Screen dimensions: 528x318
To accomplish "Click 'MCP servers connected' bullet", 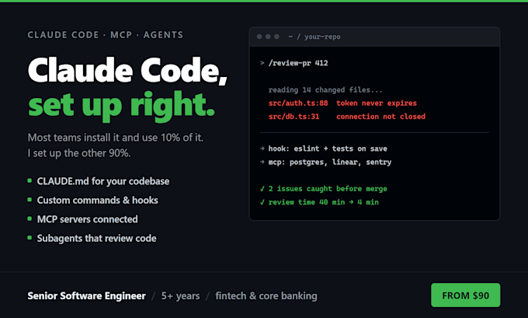I will tap(87, 219).
